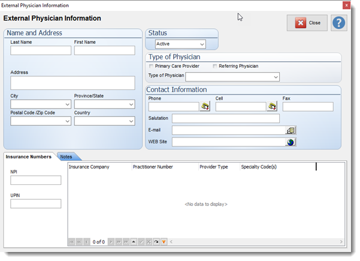This screenshot has width=360, height=261.
Task: Check the Referring Physician box
Action: pos(215,66)
